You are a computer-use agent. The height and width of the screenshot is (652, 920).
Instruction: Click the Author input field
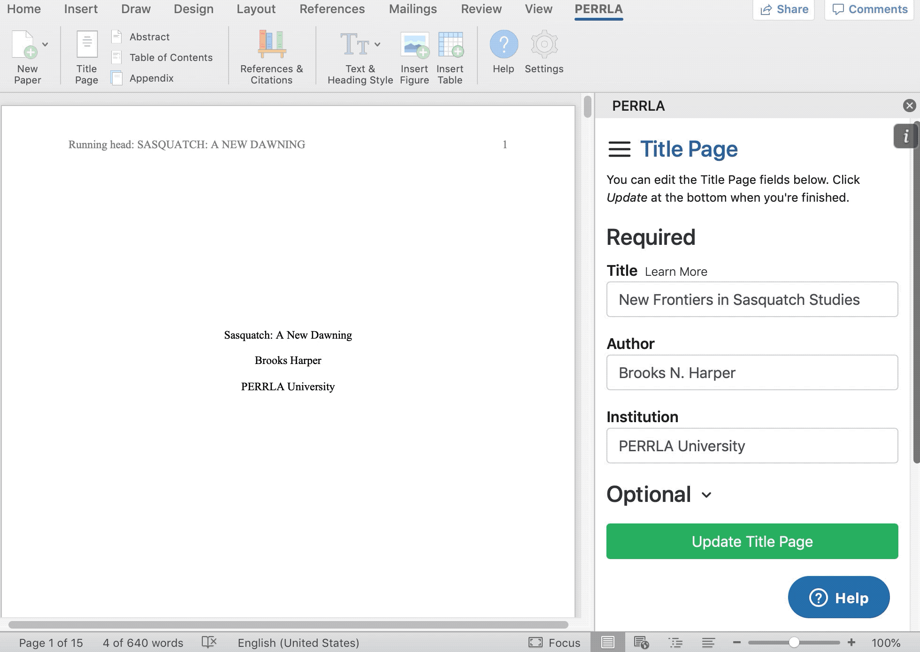point(752,372)
